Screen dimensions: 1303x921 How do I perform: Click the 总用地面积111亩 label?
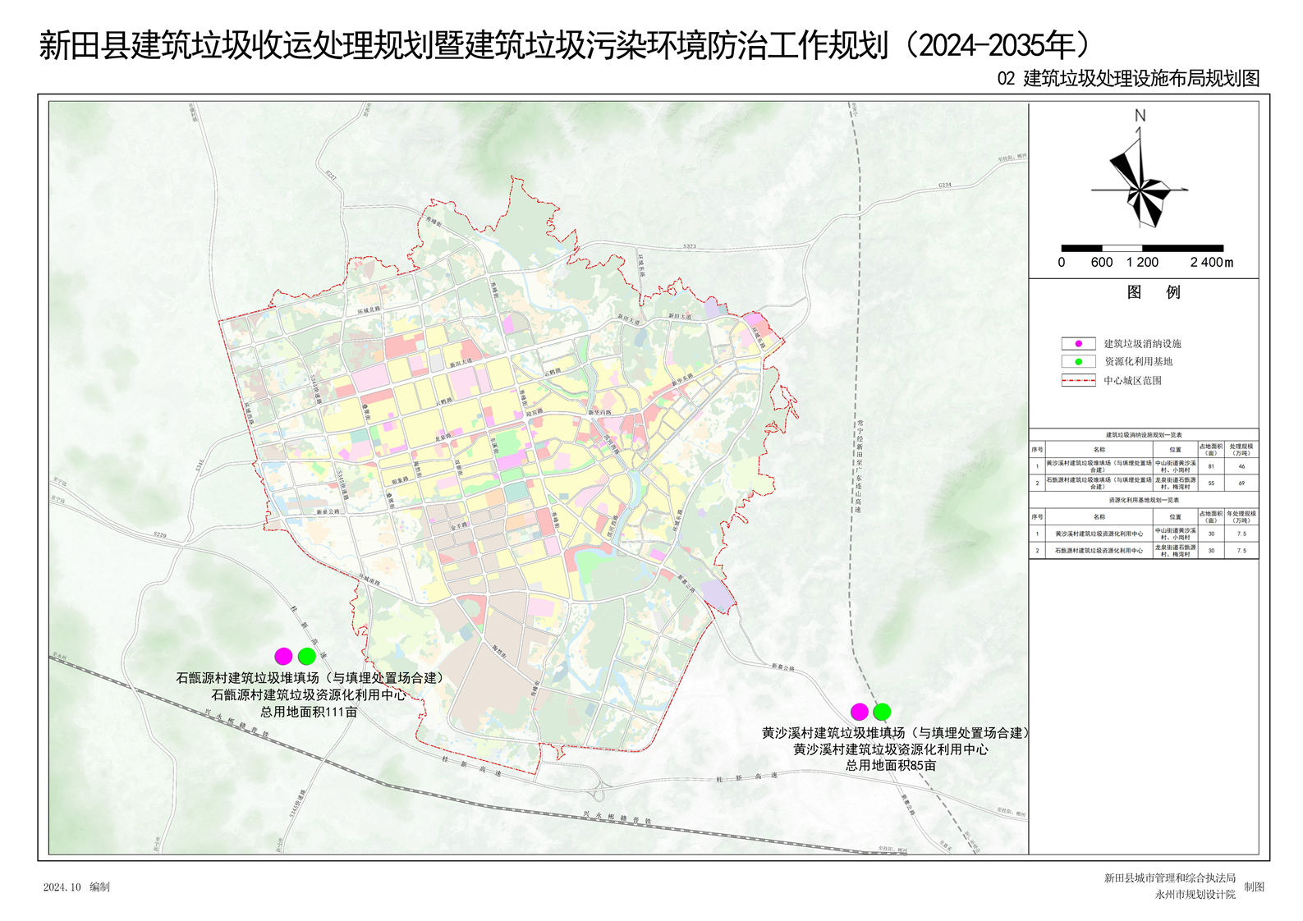(x=309, y=712)
